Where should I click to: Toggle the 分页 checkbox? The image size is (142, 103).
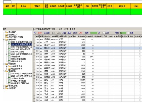(x=104, y=33)
